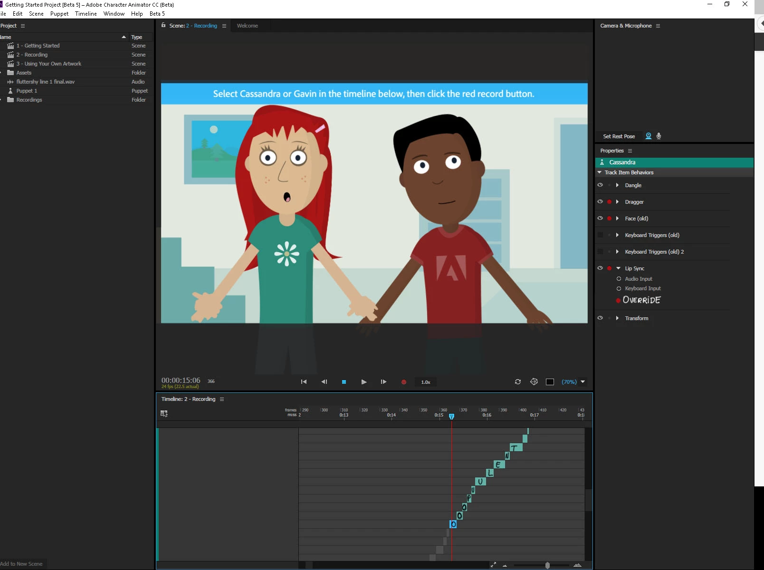Open the Timeline panel menu
764x570 pixels.
tap(222, 399)
